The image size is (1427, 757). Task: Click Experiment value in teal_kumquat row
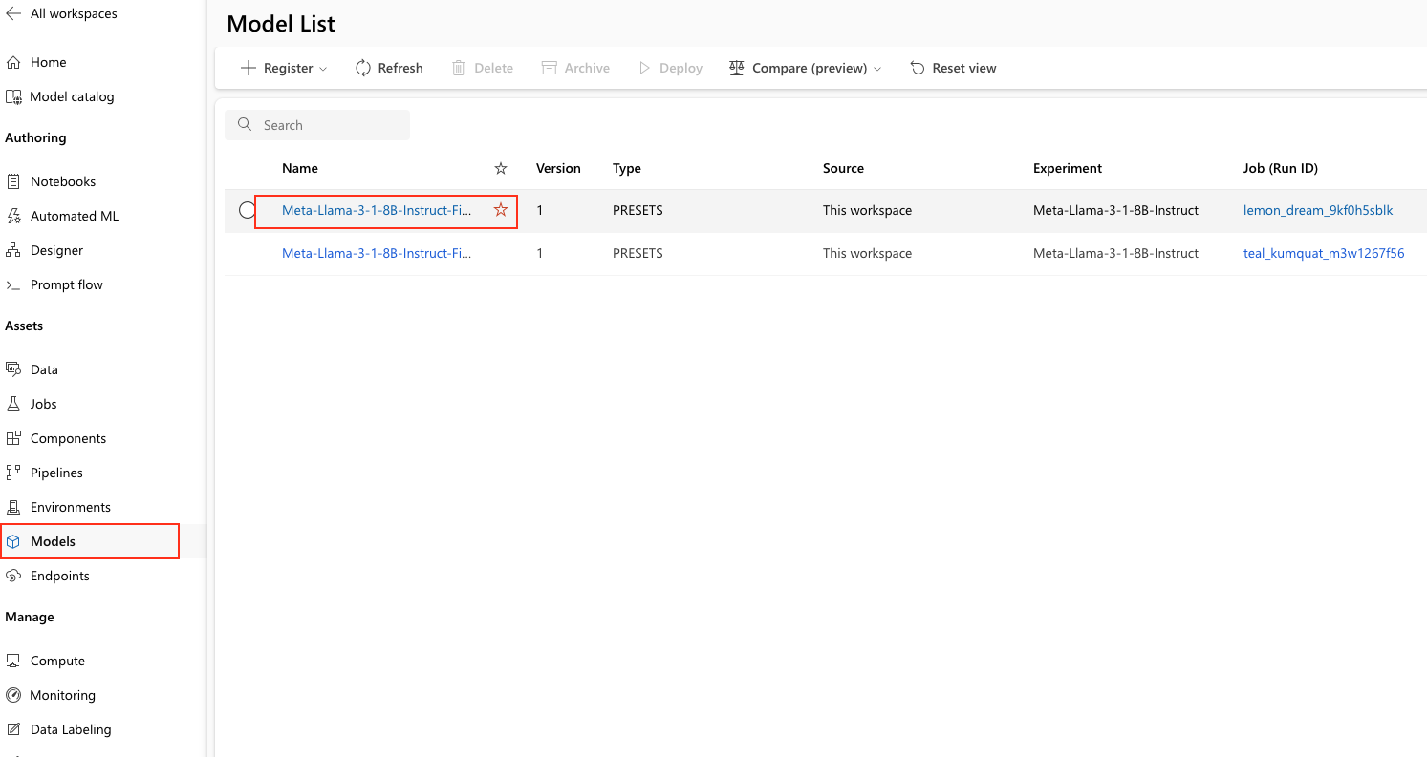point(1115,253)
